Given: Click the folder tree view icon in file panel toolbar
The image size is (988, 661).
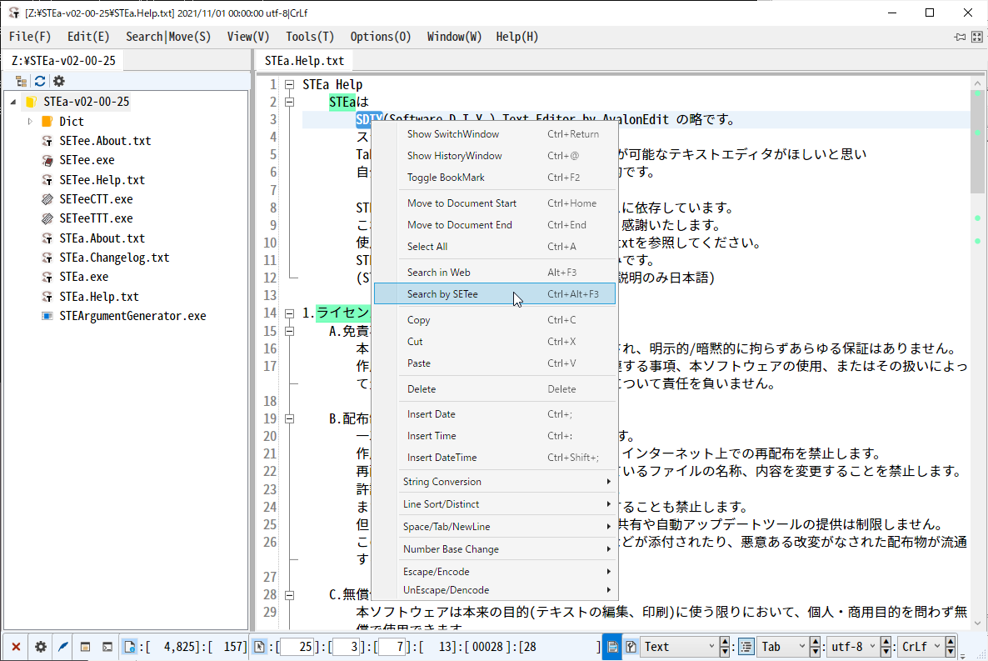Looking at the screenshot, I should pos(21,81).
